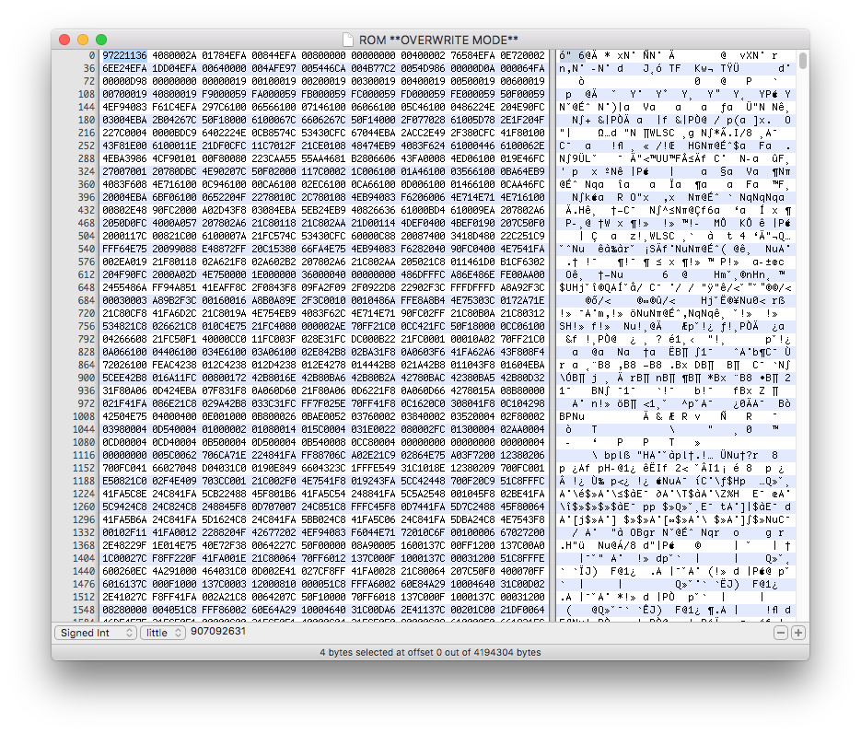861x734 pixels.
Task: Select hex word 72026100
Action: tap(124, 365)
